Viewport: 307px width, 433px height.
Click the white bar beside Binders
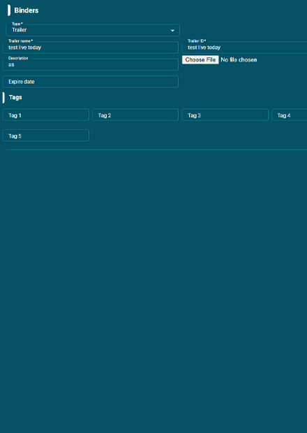(9, 10)
